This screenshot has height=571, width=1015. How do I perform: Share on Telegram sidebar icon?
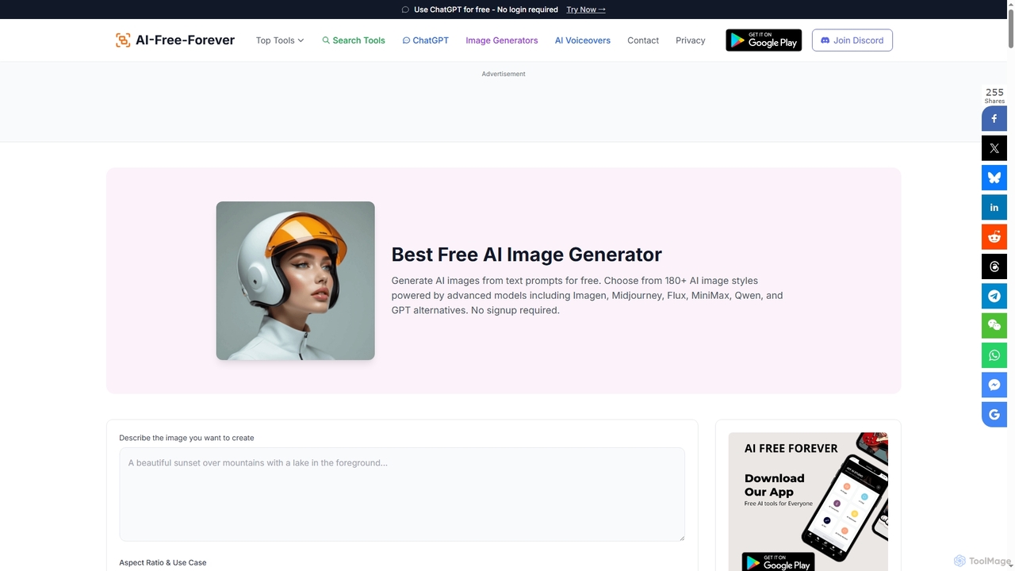tap(994, 296)
